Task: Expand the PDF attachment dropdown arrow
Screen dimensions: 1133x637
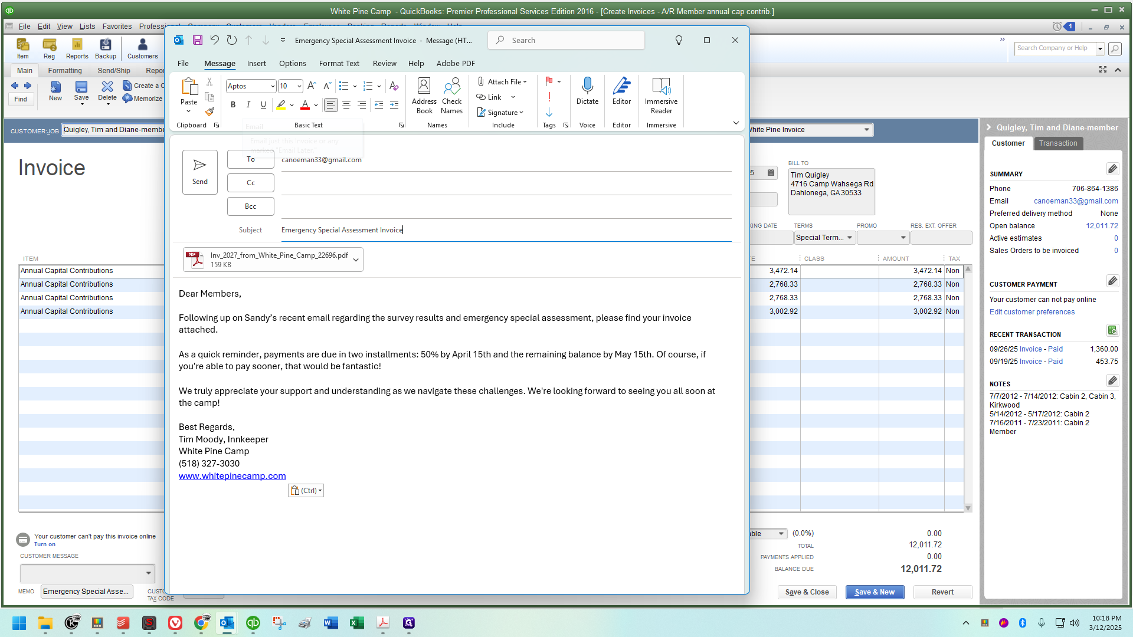Action: click(356, 260)
